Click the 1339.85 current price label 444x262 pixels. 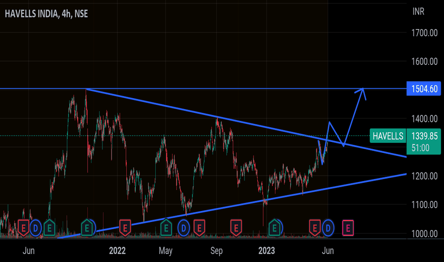pos(424,136)
